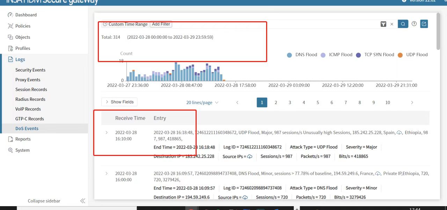Screen dimensions: 447x210
Task: Open Security Events in Logs menu
Action: click(x=30, y=70)
